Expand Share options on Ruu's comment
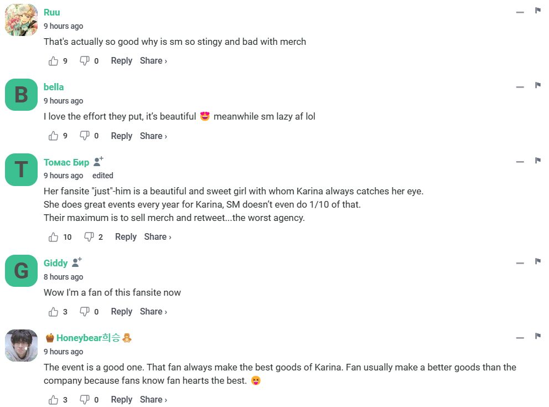549x407 pixels. click(x=153, y=61)
